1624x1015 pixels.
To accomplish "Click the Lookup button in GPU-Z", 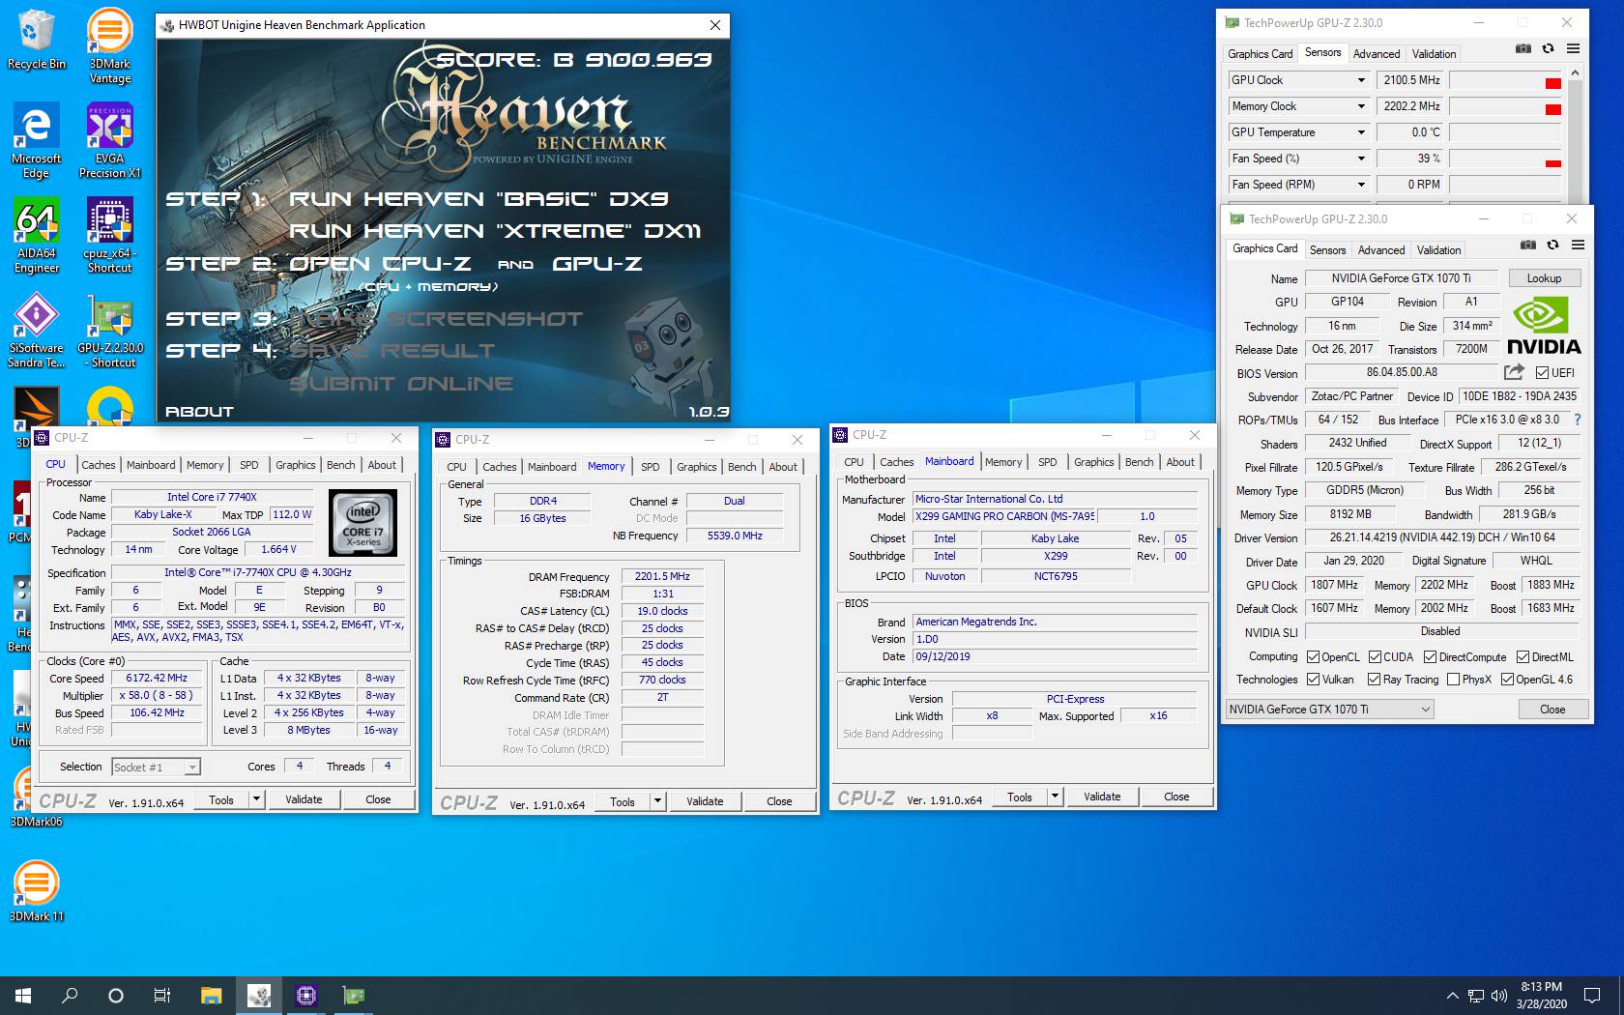I will [x=1544, y=278].
